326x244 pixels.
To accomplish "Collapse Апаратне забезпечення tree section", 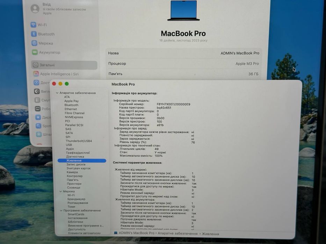I will [x=57, y=93].
